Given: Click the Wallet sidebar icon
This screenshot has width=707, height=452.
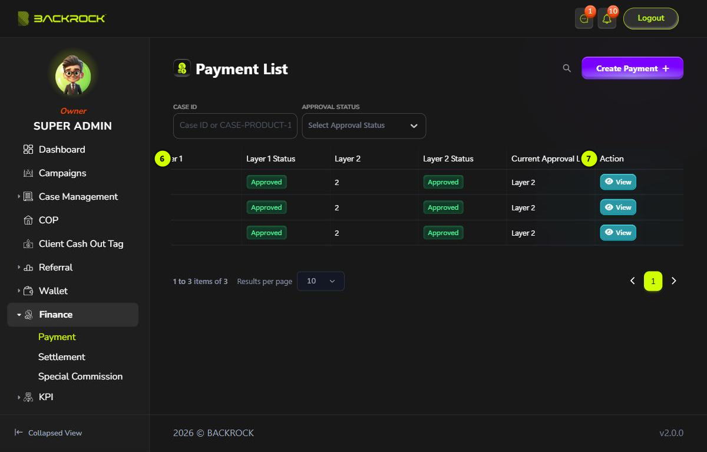Looking at the screenshot, I should [x=28, y=291].
